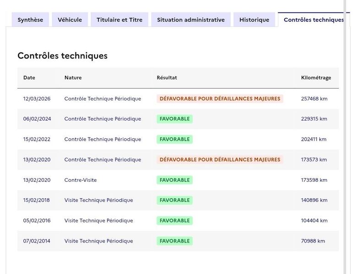Viewport: 356px width, 274px height.
Task: Click the Résultat column header
Action: (167, 78)
